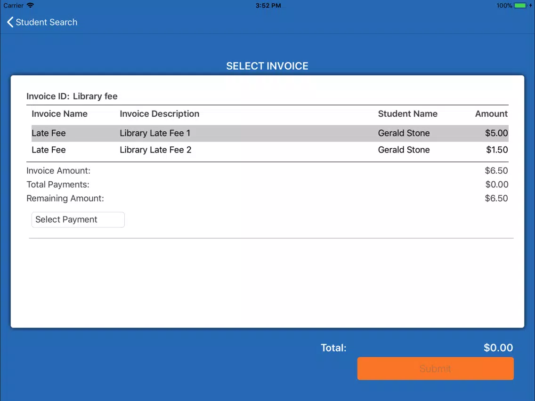This screenshot has width=535, height=401.
Task: Open the Select Payment dropdown
Action: coord(78,220)
